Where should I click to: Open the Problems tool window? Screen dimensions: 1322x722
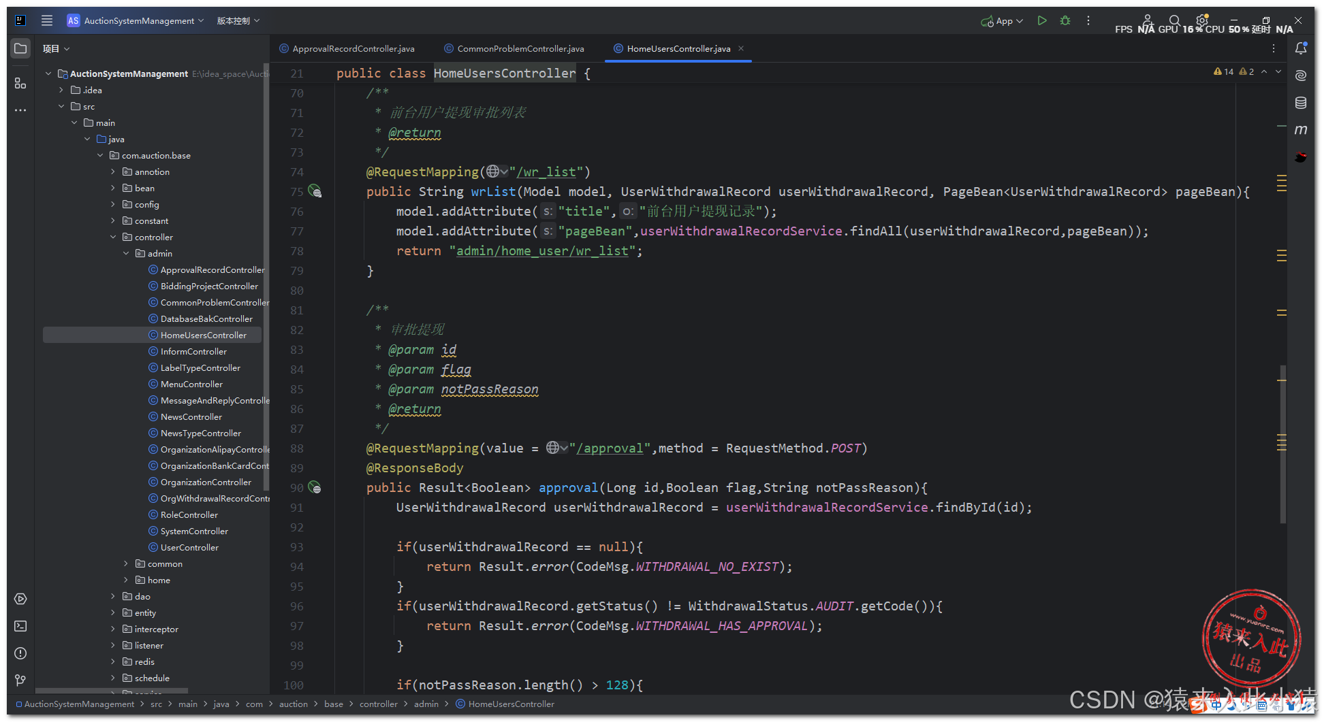(x=20, y=653)
